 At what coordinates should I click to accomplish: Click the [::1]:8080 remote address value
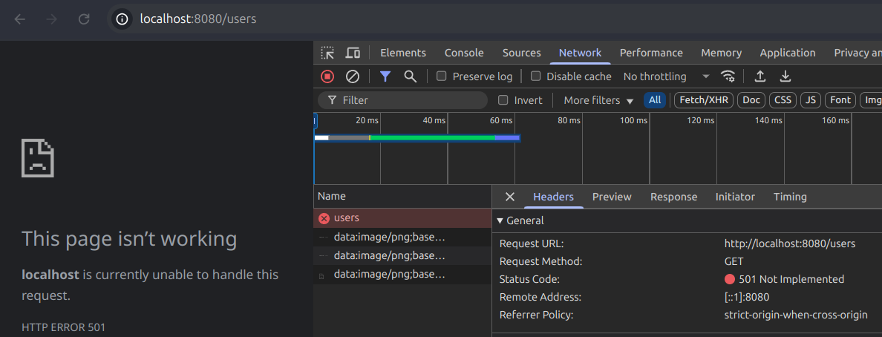[x=747, y=297]
